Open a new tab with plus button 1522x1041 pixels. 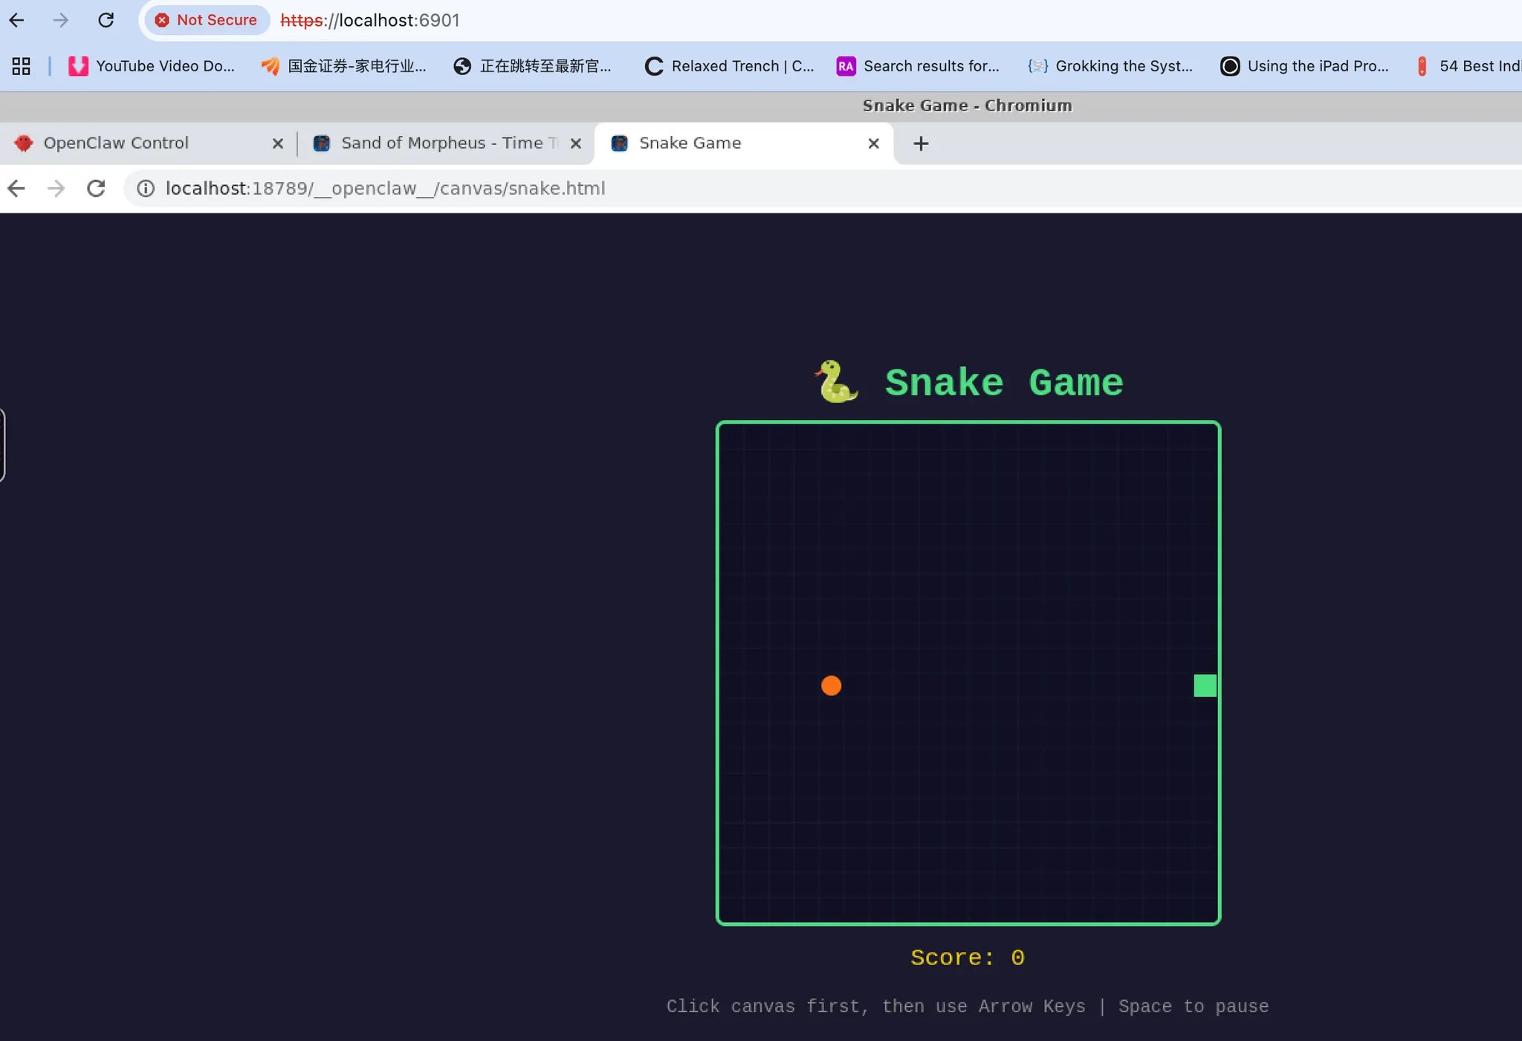pyautogui.click(x=921, y=143)
